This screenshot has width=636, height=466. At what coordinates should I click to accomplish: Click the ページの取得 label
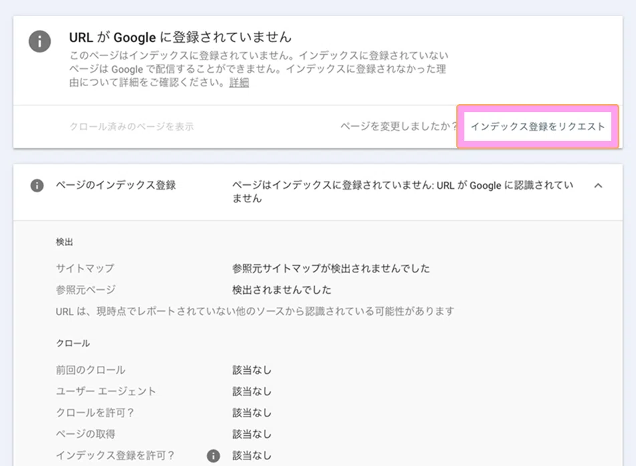coord(86,435)
